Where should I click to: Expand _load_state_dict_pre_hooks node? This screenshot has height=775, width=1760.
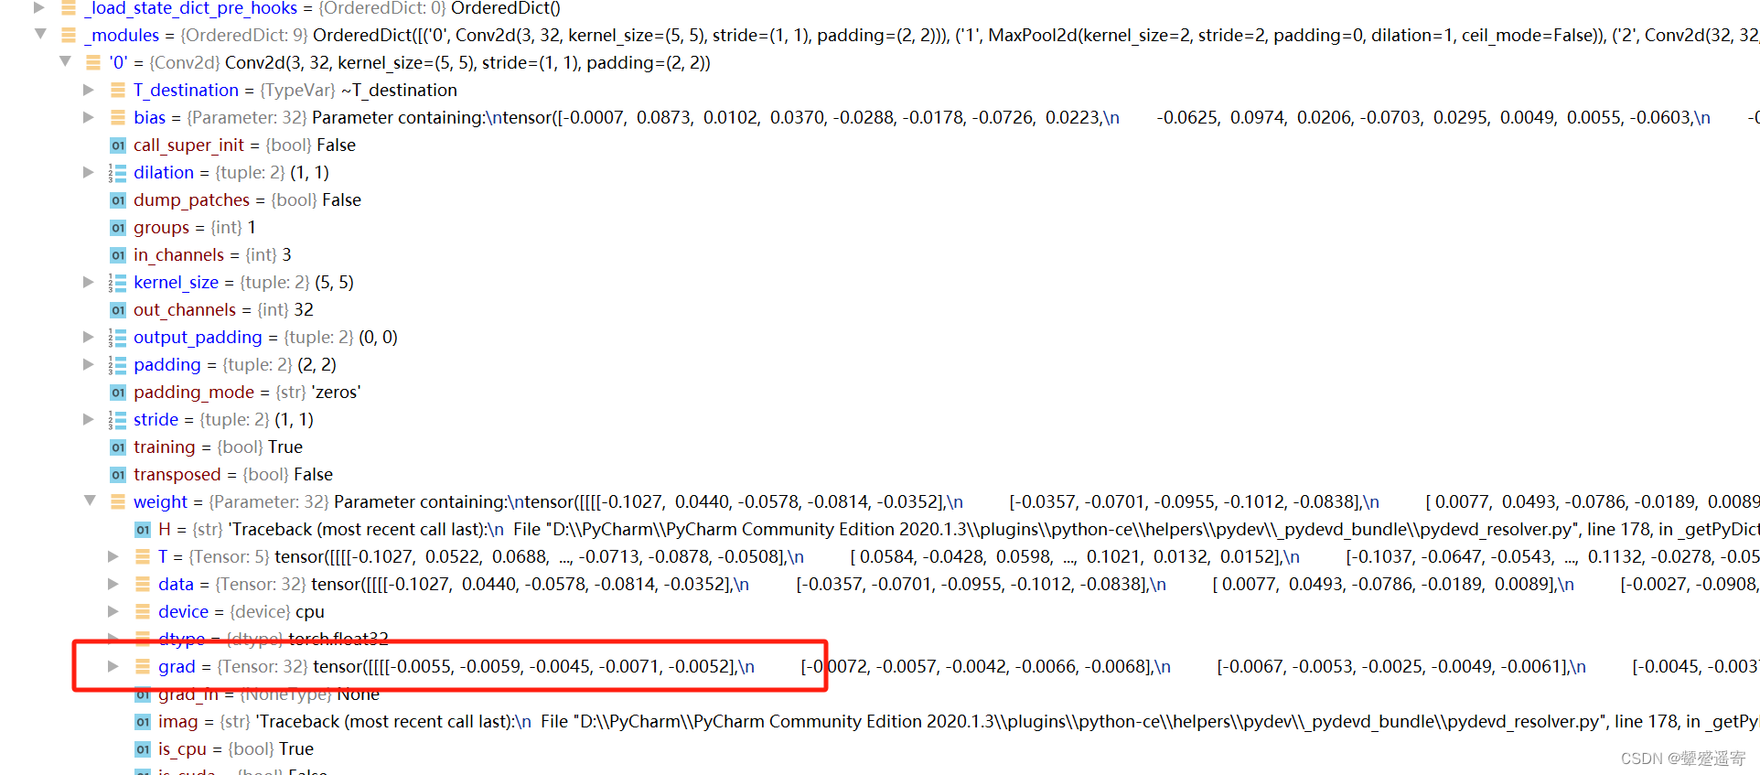pyautogui.click(x=39, y=7)
